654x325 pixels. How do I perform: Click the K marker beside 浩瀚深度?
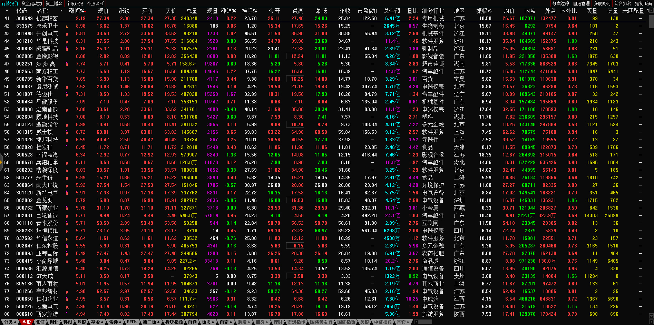click(x=67, y=171)
